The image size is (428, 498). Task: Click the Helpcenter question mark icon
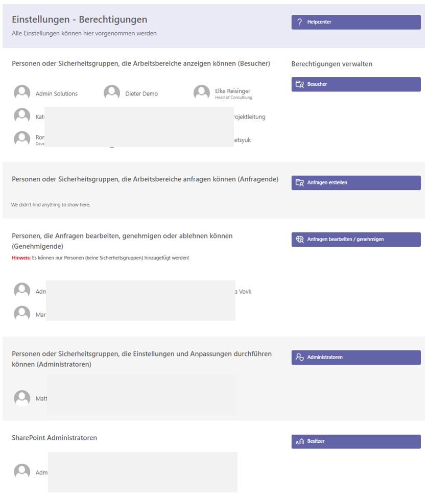tap(299, 22)
